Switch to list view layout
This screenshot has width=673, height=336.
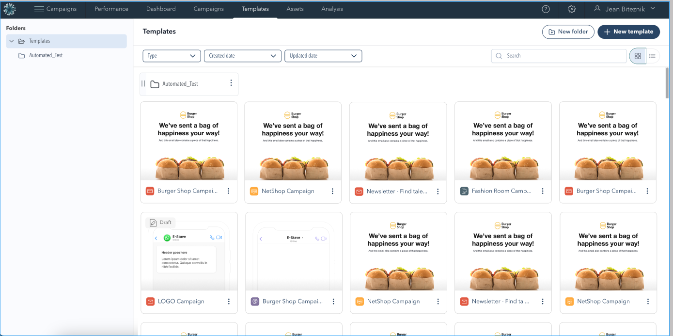tap(652, 56)
